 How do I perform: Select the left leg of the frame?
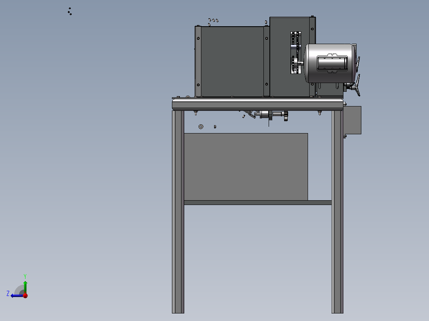click(178, 212)
